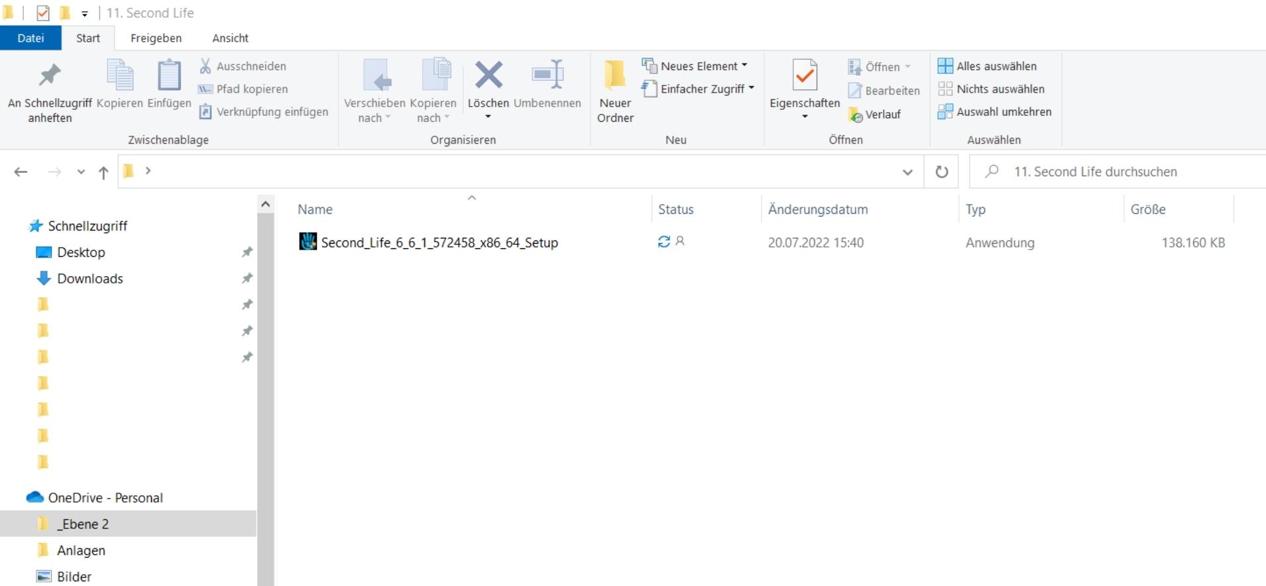Click Ausschneiden scissors icon
The height and width of the screenshot is (586, 1266).
(205, 66)
